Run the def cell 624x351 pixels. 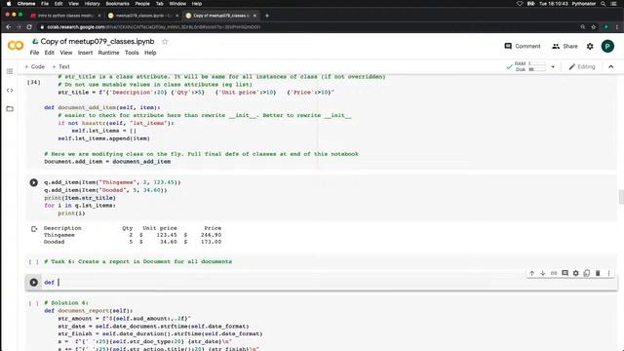[34, 282]
